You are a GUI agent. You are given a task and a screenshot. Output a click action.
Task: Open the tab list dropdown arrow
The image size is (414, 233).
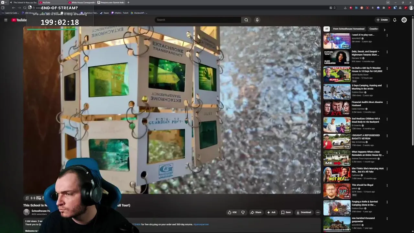(x=388, y=3)
